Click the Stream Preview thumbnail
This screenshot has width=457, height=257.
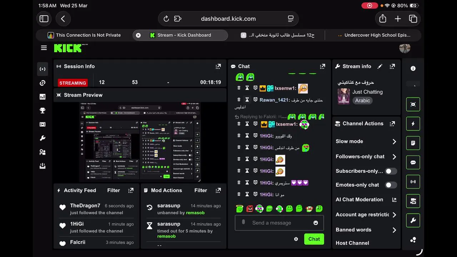coord(140,142)
